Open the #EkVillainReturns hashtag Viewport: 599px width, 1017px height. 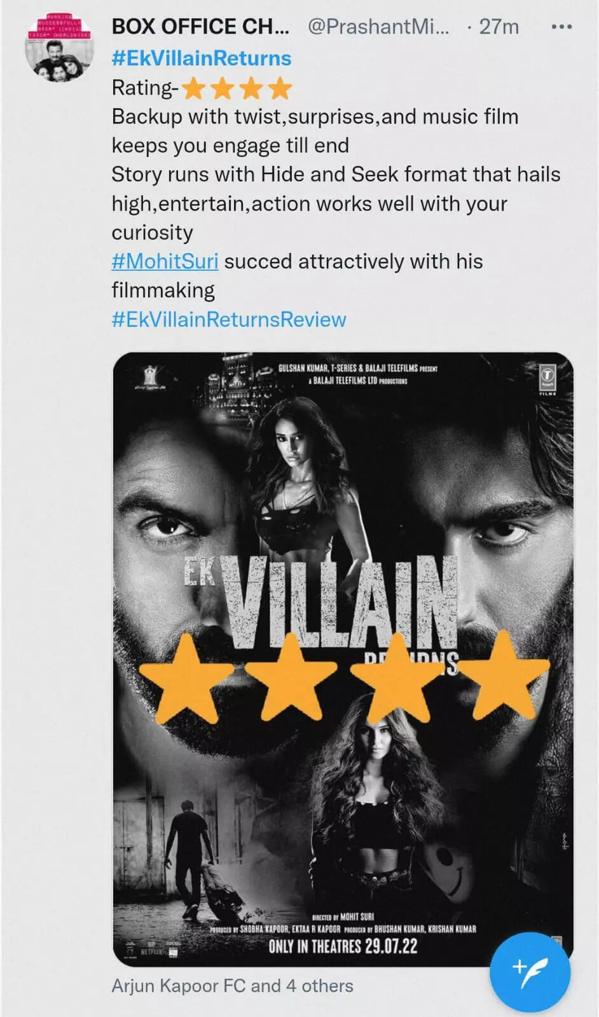(x=201, y=58)
